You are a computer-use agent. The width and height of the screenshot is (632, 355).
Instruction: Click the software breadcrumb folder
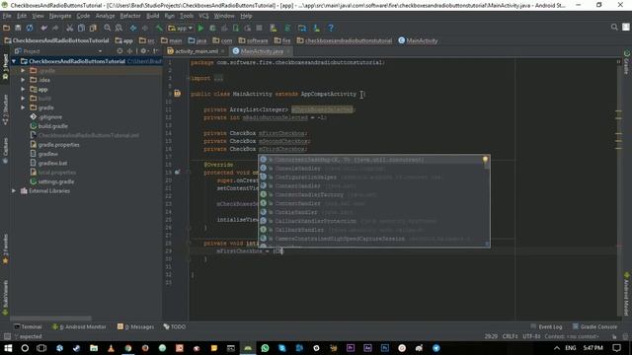point(254,40)
